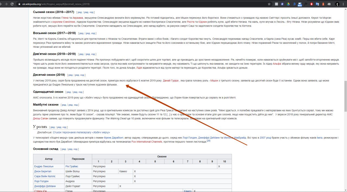Open the Chrome three-dot menu

[343, 4]
